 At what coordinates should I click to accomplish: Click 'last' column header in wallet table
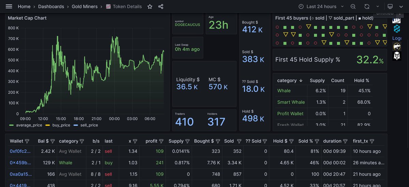point(109,141)
